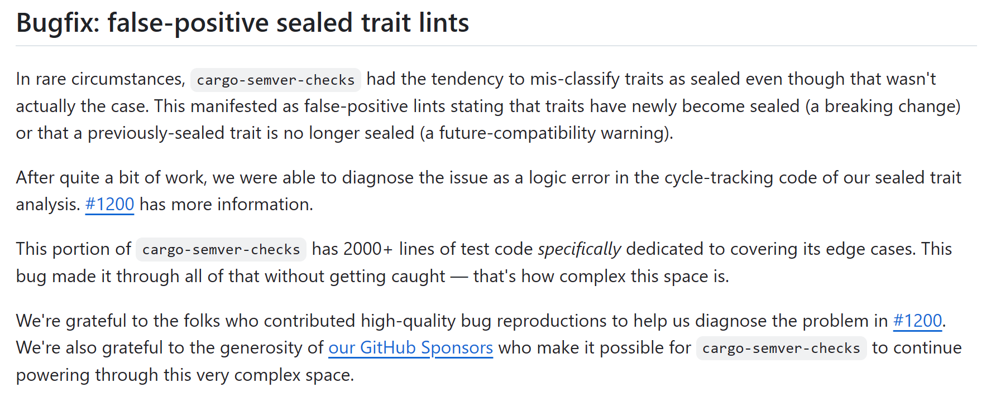Click cargo-semver-checks code after 'This portion of'
The width and height of the screenshot is (991, 397).
[x=221, y=249]
